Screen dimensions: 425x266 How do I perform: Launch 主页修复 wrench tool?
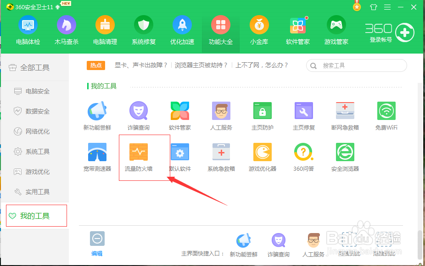pyautogui.click(x=303, y=116)
